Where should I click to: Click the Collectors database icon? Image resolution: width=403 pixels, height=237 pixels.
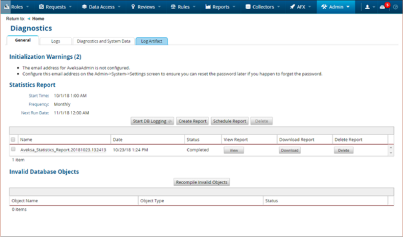248,7
